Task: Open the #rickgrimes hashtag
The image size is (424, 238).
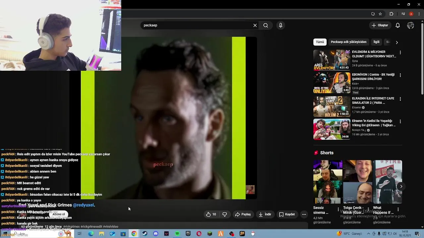Action: pos(71,227)
